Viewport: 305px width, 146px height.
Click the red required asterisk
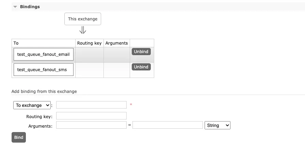(131, 104)
